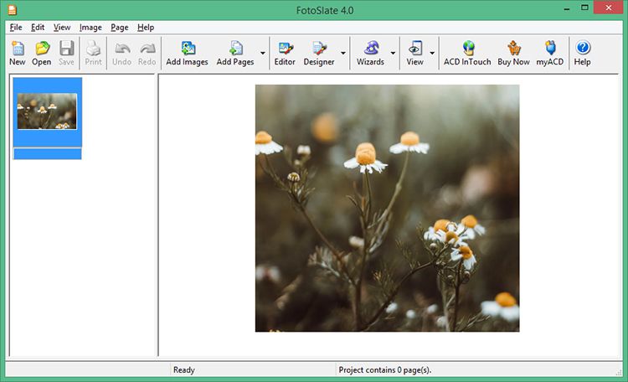Screen dimensions: 628x382
Task: Open the Help menu in menu bar
Action: 146,28
